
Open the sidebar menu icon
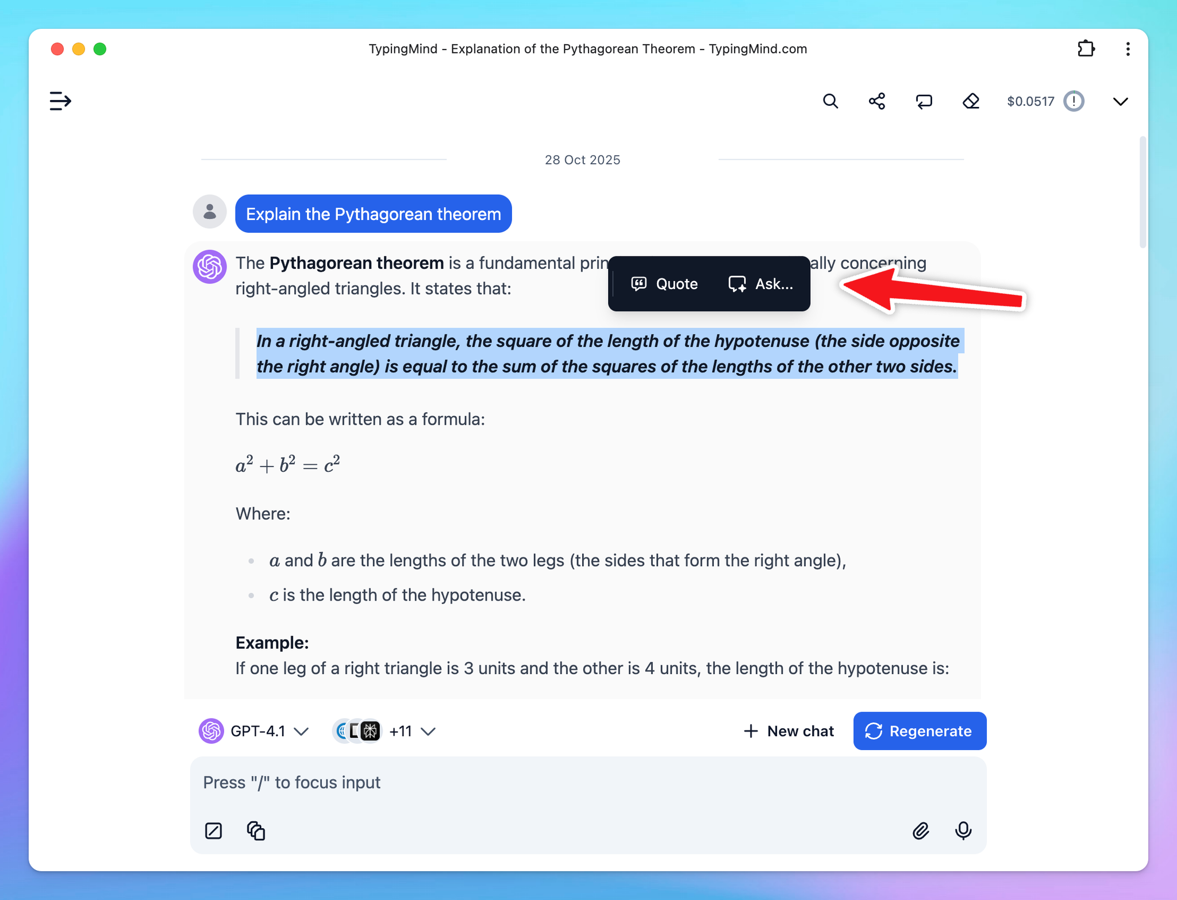[60, 101]
